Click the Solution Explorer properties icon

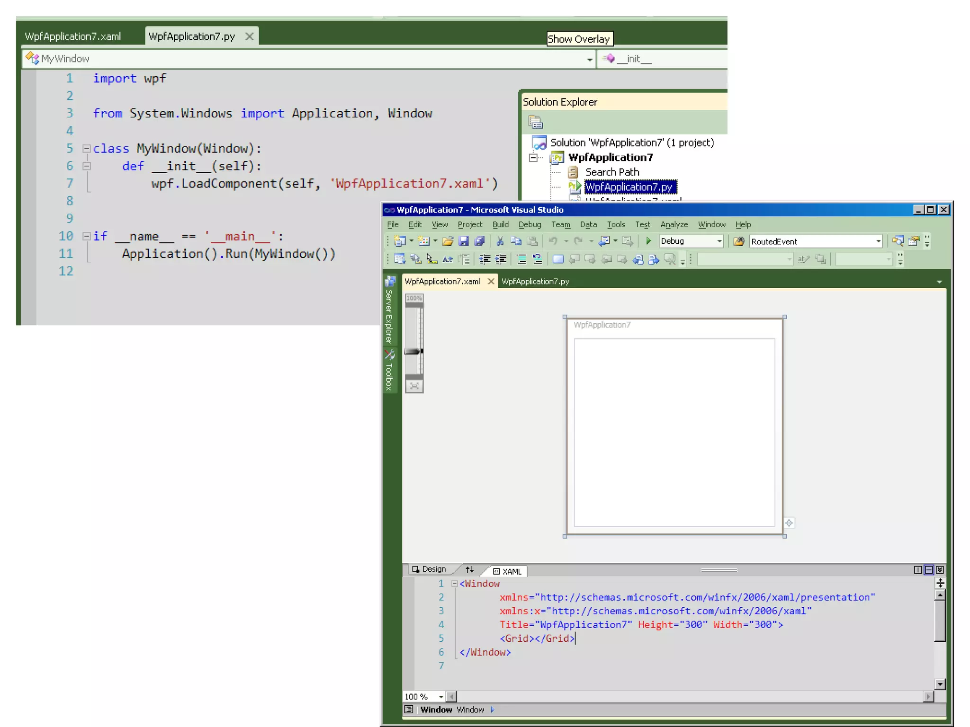[x=535, y=122]
